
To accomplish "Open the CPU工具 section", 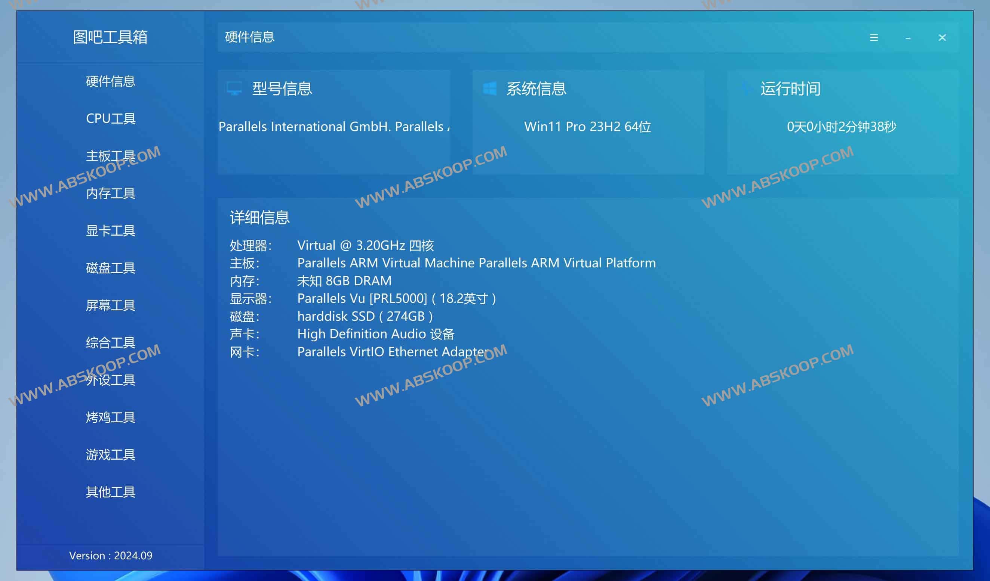I will point(111,118).
